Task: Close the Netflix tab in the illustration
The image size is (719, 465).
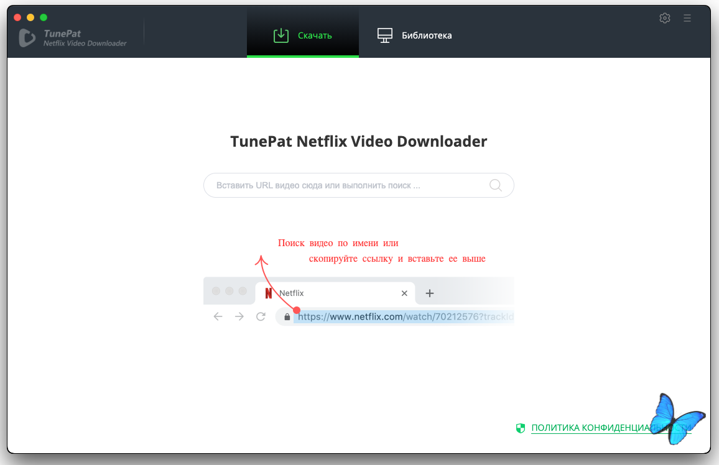Action: (x=404, y=293)
